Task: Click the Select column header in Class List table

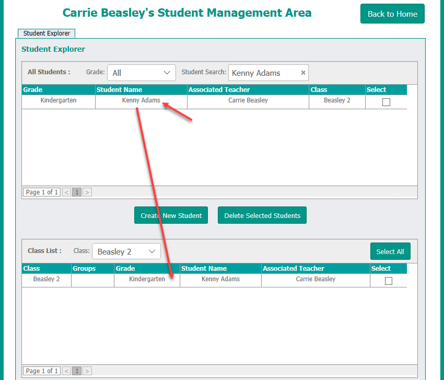Action: 389,268
